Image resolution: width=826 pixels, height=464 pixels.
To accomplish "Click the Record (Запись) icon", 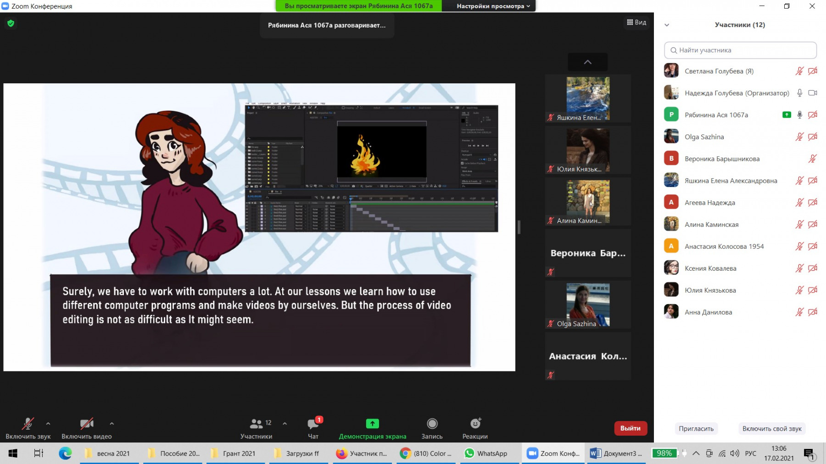I will tap(432, 424).
